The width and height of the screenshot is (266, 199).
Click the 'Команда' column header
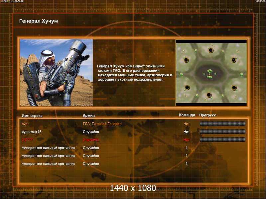coord(187,115)
